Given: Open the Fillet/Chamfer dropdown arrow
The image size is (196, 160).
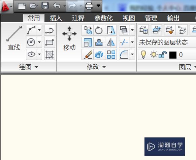Looking at the screenshot, I should (x=132, y=54).
